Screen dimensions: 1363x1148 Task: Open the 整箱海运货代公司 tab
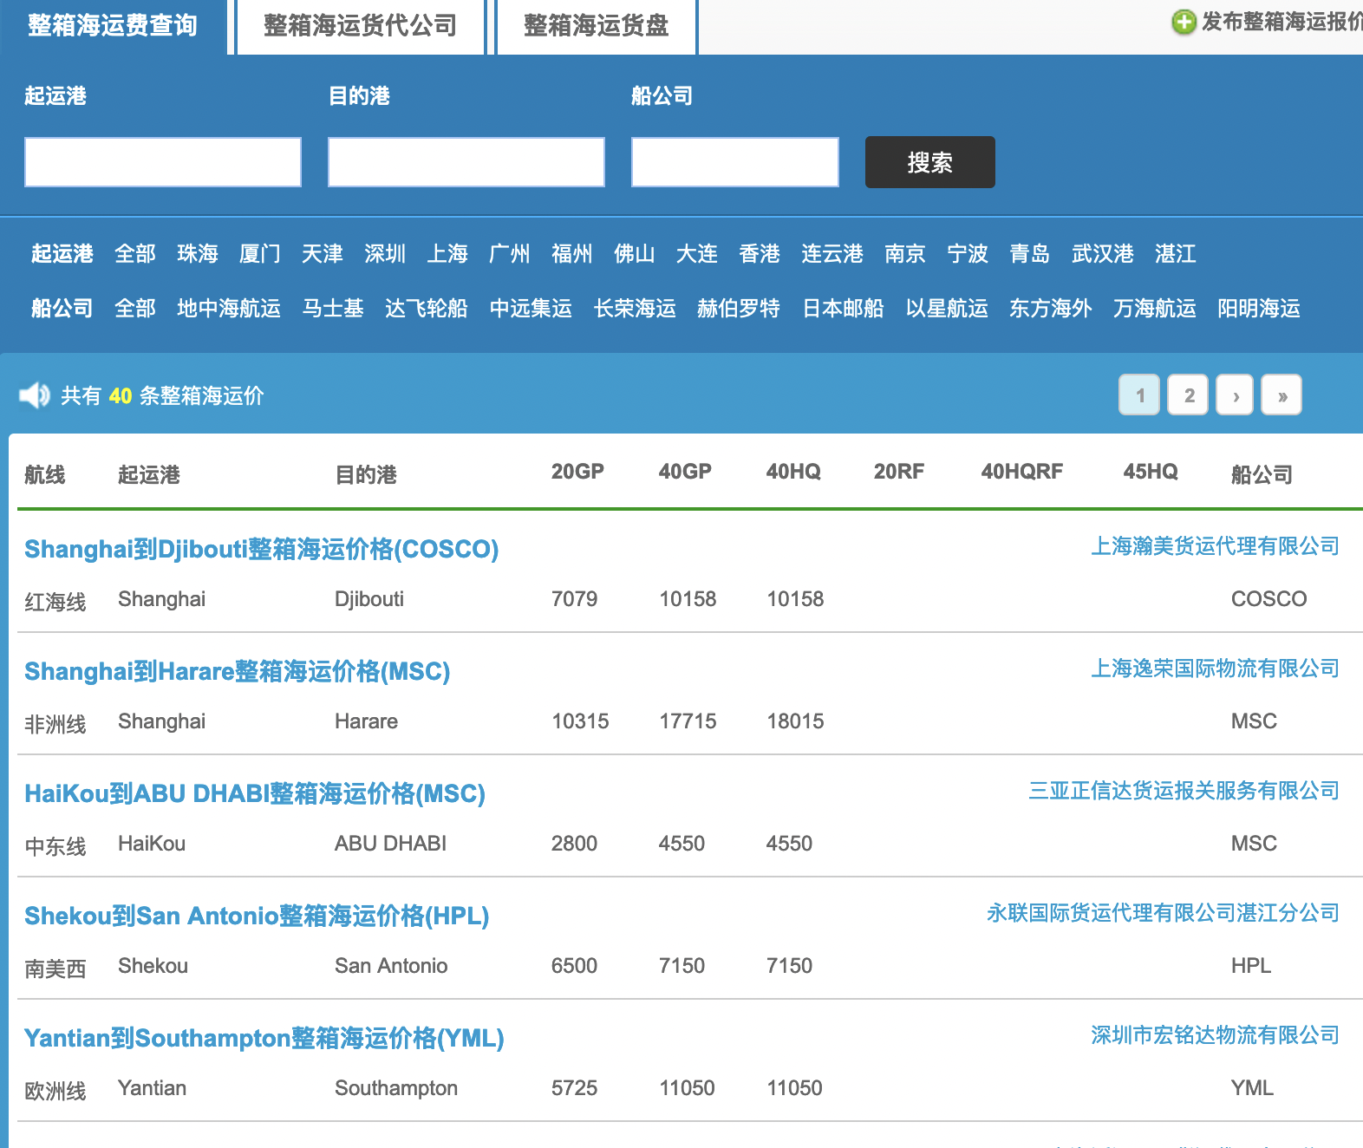click(360, 26)
